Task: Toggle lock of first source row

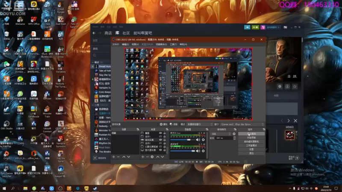Action: pyautogui.click(x=165, y=133)
